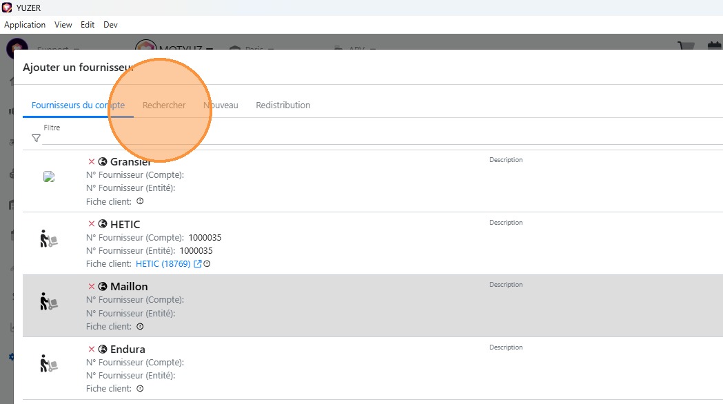Open HETIC client record external link icon
This screenshot has height=404, width=723.
tap(198, 264)
